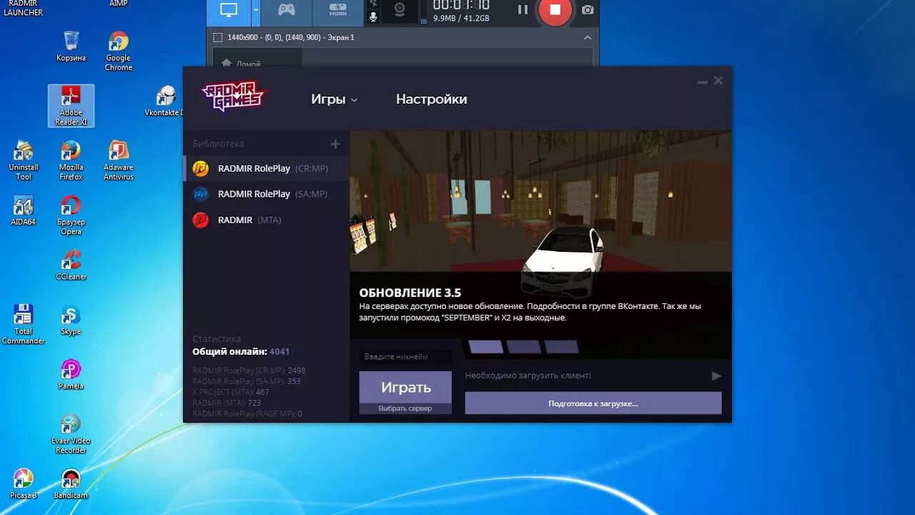Select Vkontakte desktop shortcut

[165, 102]
